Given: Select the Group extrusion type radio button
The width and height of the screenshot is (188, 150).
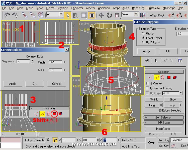Looking at the screenshot, I should (143, 33).
